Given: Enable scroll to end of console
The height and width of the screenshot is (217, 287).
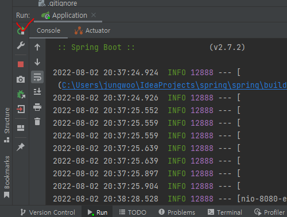Looking at the screenshot, I should 37,92.
